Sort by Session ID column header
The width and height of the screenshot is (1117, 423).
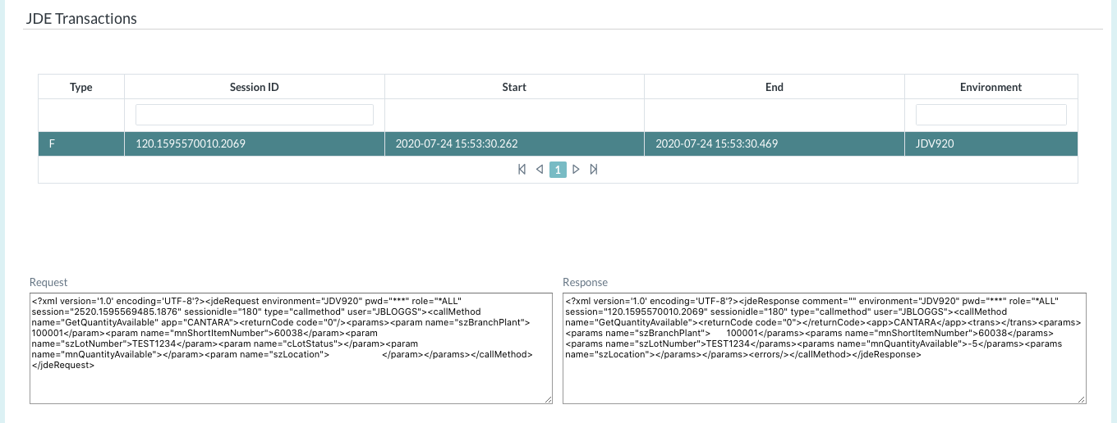[254, 87]
